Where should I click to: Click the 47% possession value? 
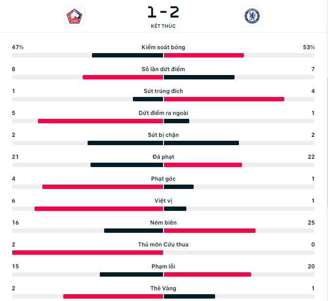coord(18,47)
